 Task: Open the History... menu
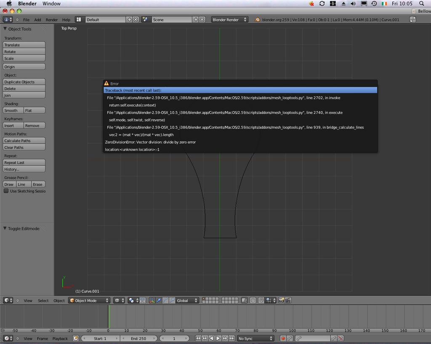tap(24, 169)
